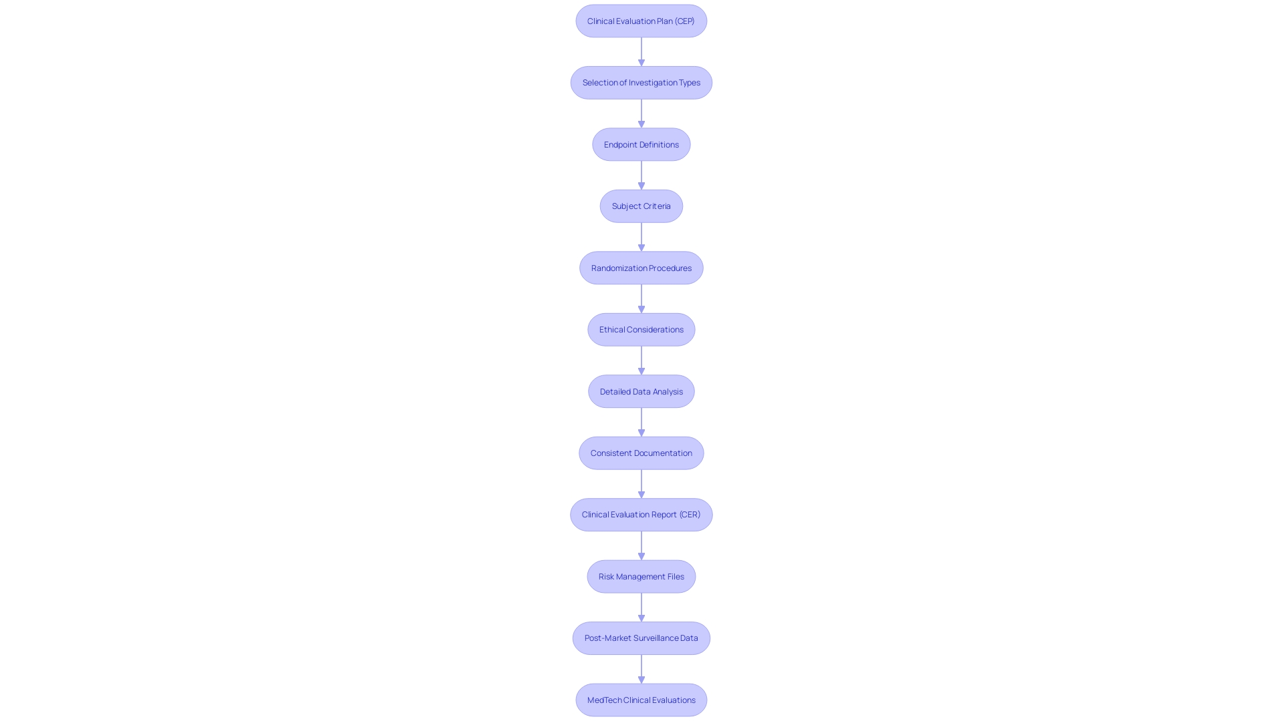Click the Clinical Evaluation Plan node
The width and height of the screenshot is (1283, 721).
[641, 20]
